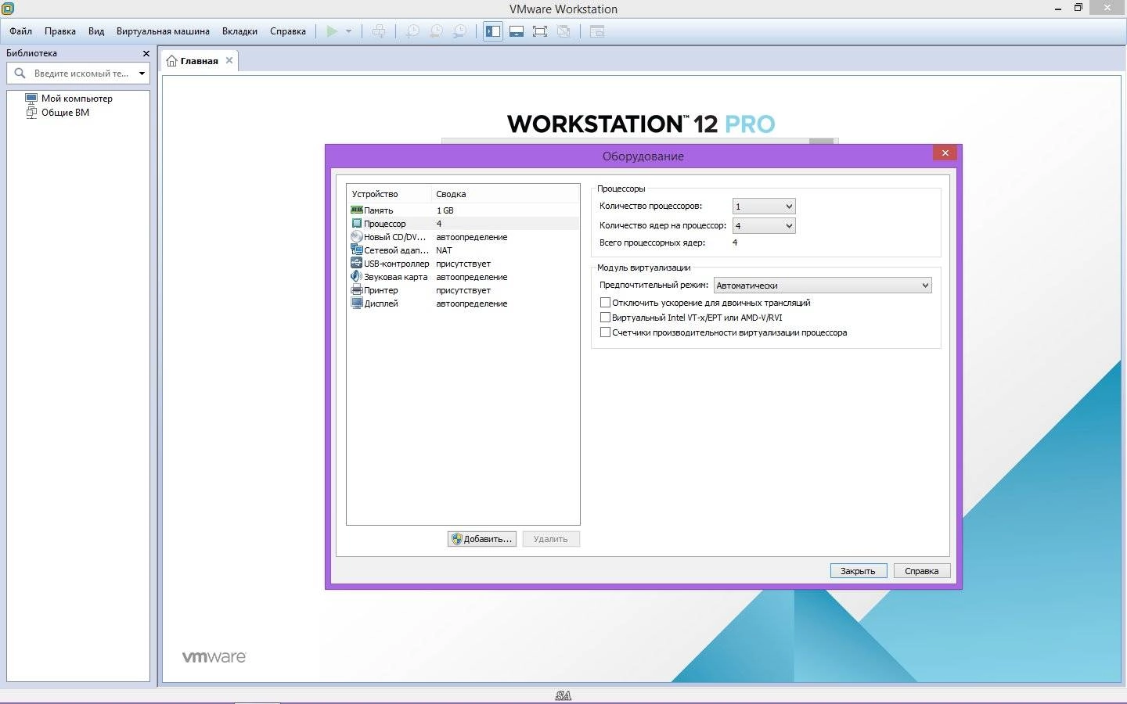The height and width of the screenshot is (704, 1127).
Task: Close the Library panel with X
Action: coord(146,53)
